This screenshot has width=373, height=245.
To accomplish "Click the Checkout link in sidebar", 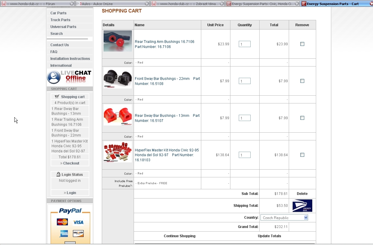I will click(x=70, y=163).
